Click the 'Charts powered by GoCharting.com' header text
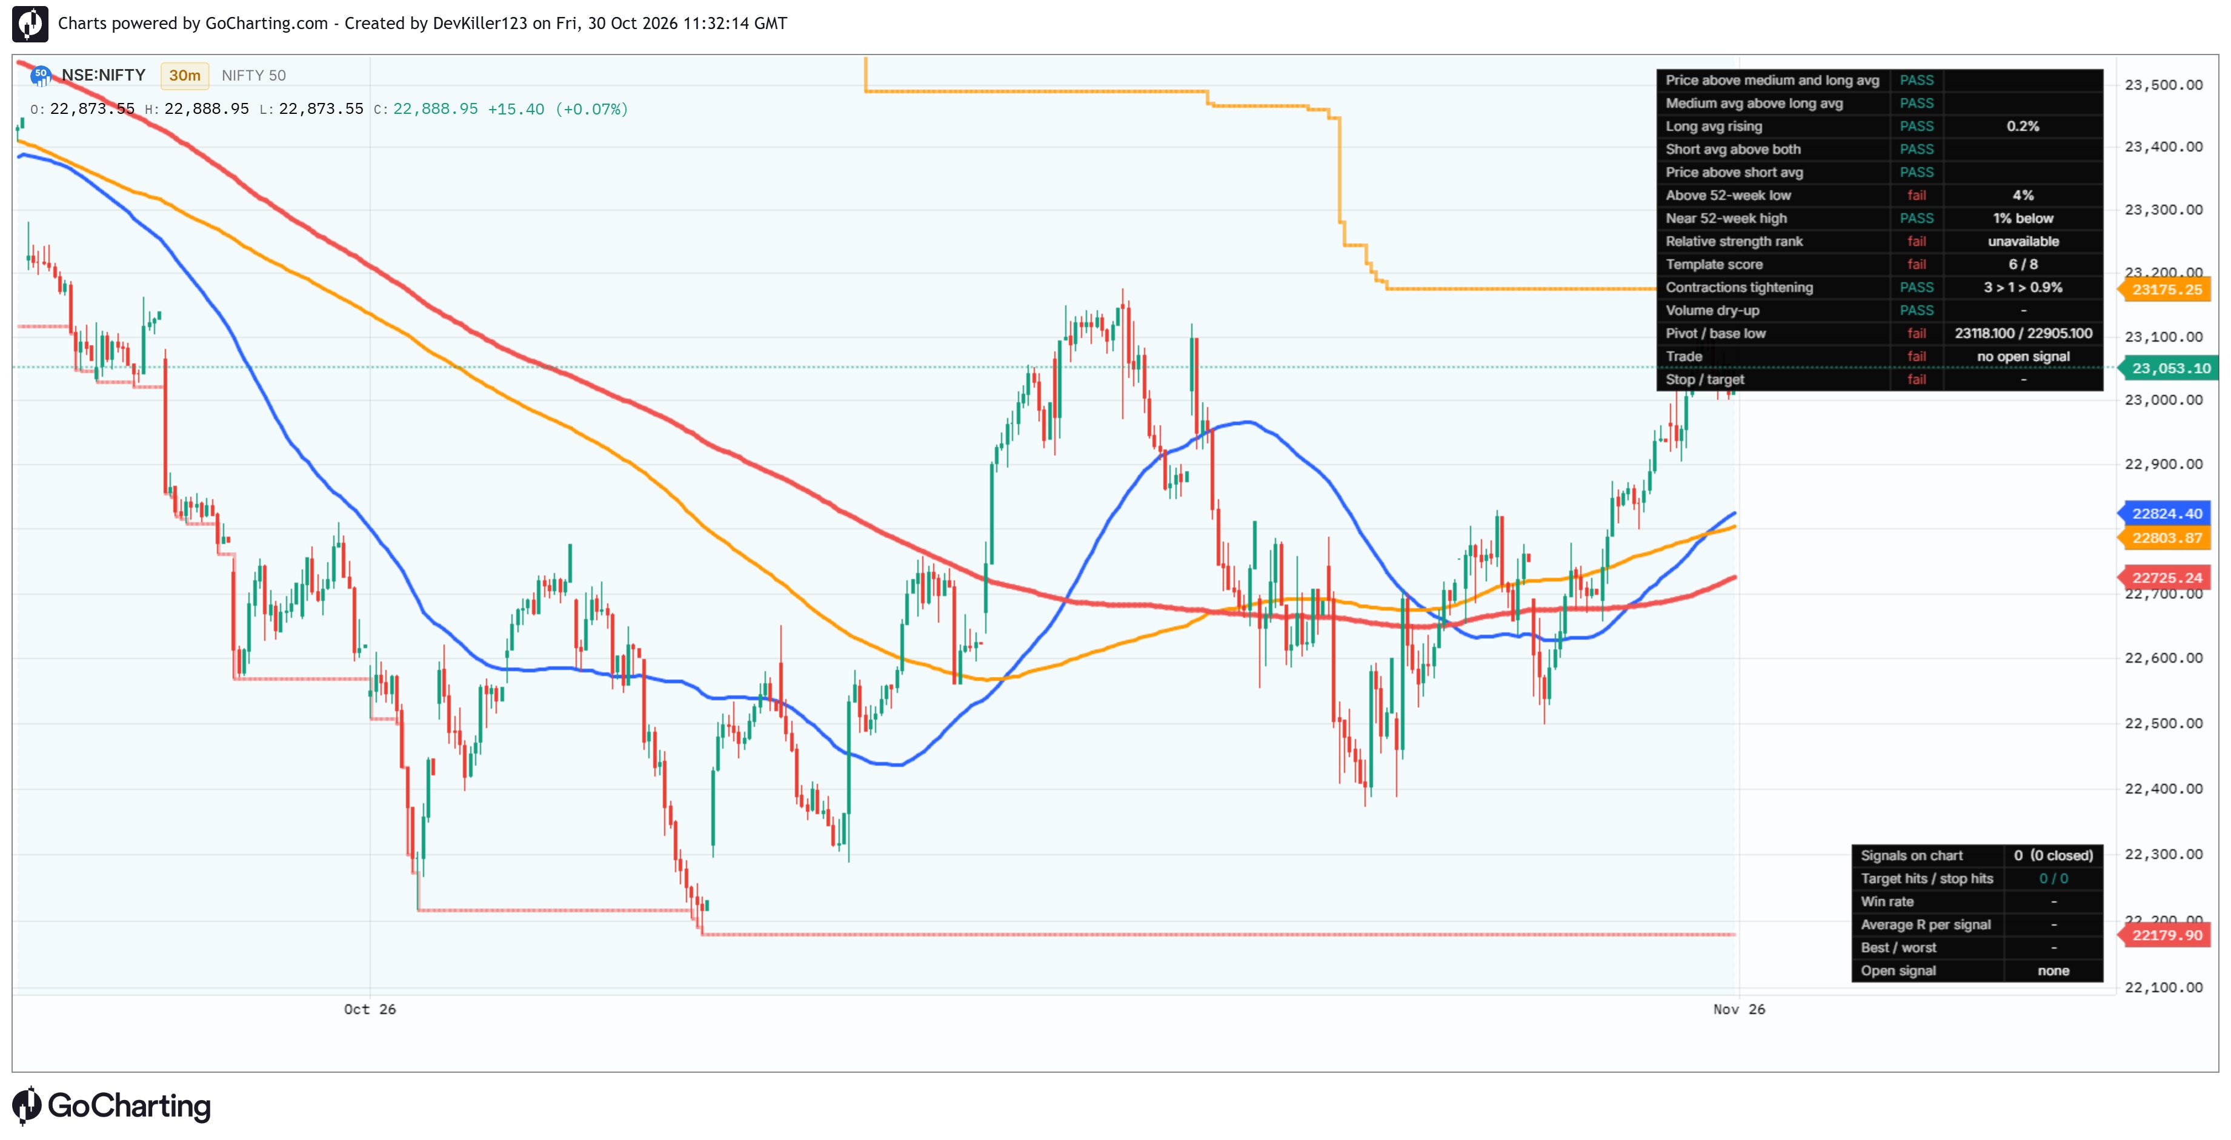 [x=192, y=24]
